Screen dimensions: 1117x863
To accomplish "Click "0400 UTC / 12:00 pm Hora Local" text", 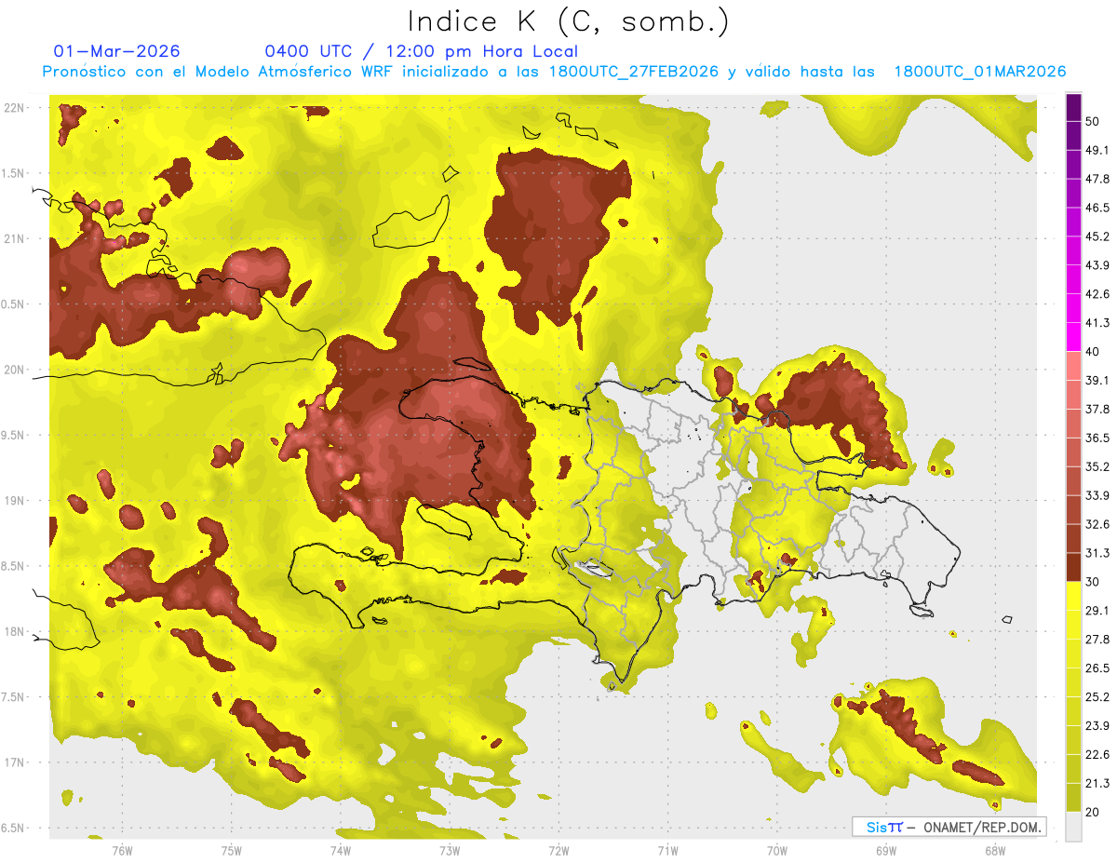I will [x=422, y=51].
